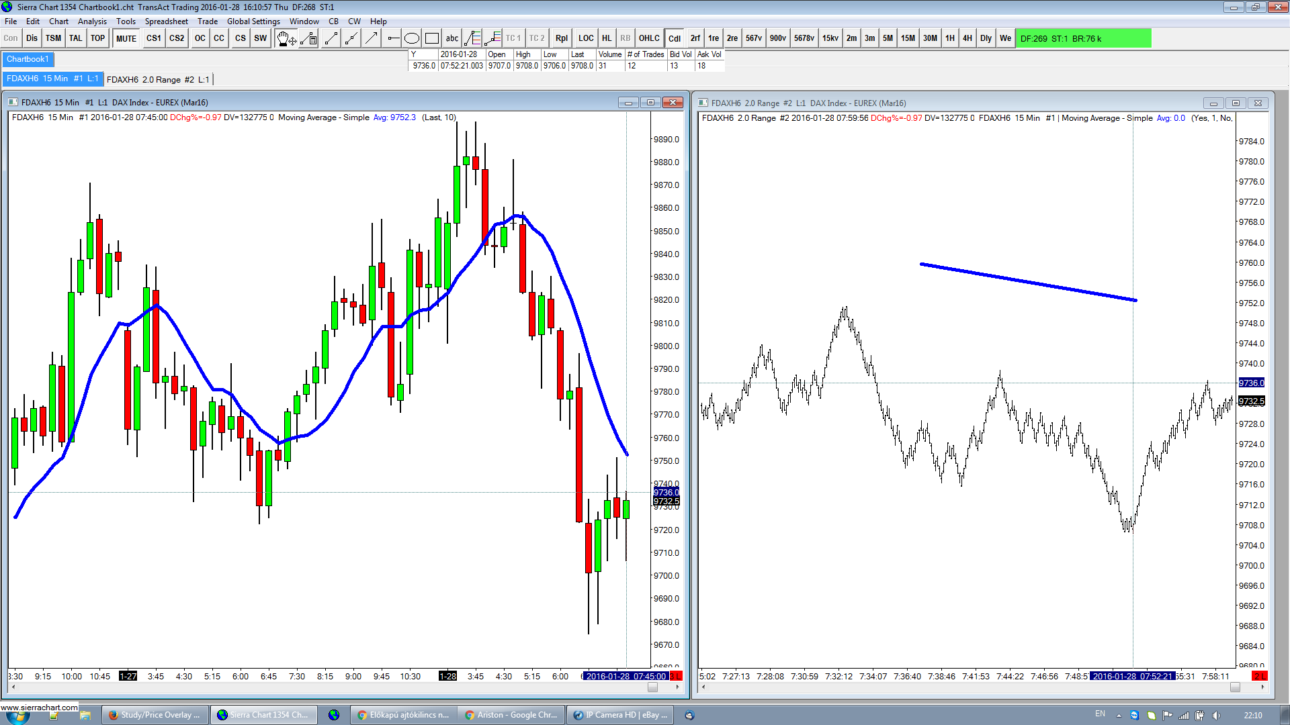
Task: Open the Analysis menu
Action: tap(92, 21)
